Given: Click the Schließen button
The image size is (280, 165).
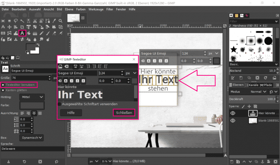Looking at the screenshot, I should click(x=123, y=113).
